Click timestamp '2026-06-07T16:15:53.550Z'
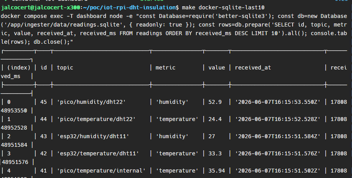The height and width of the screenshot is (178, 352). [x=278, y=102]
